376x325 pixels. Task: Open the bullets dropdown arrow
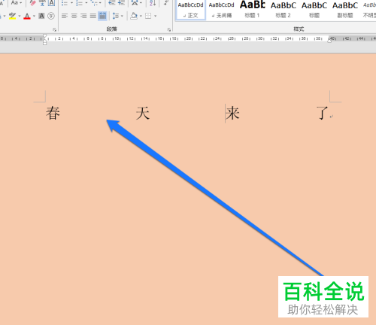71,3
